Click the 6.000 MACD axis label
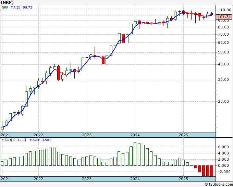Screen dimensions: 233x187 coord(223,147)
